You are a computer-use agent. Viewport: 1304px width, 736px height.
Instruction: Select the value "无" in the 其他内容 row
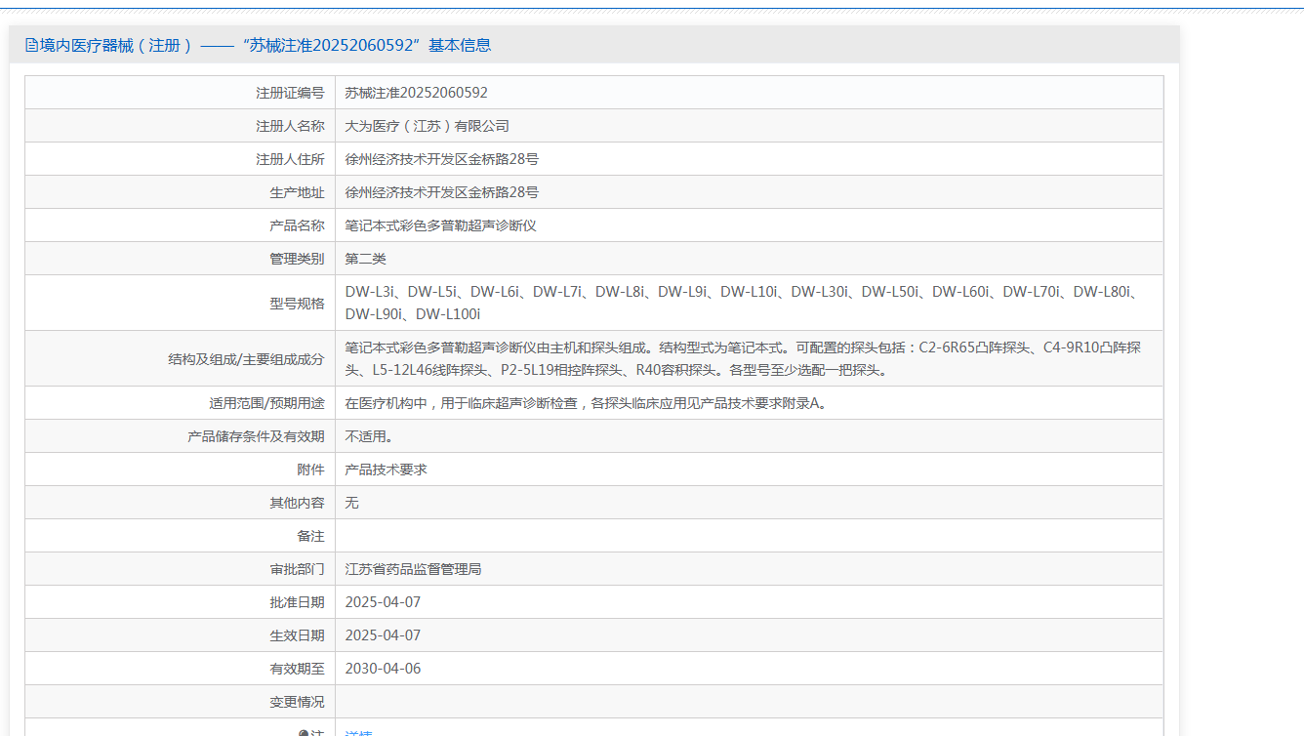352,503
